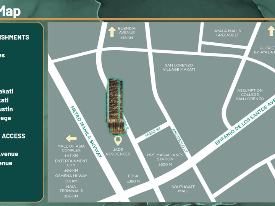
Task: Click the up arrow near Glorietta label
Action: (271, 31)
